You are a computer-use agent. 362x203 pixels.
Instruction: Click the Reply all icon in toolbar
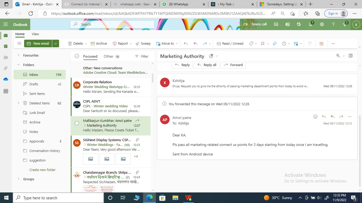[x=196, y=44]
